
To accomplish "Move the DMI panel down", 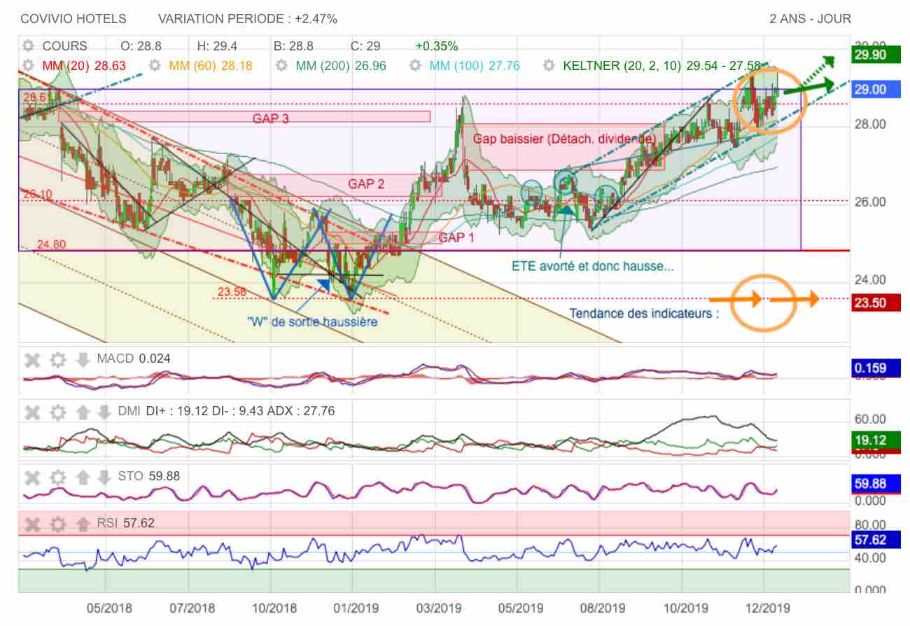I will coord(104,412).
